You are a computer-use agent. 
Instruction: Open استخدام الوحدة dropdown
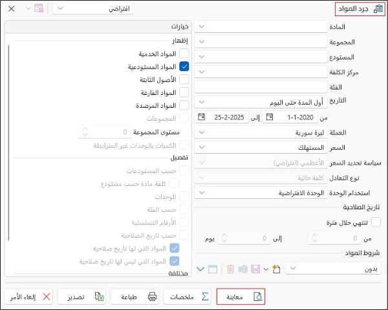tap(261, 192)
